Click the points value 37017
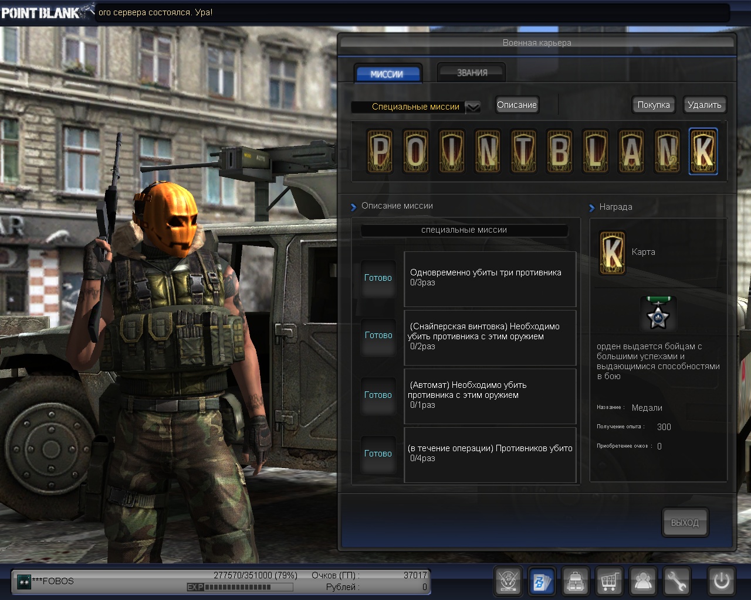 tap(415, 575)
